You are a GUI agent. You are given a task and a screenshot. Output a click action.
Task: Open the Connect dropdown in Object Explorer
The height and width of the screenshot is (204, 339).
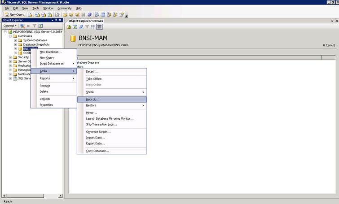click(x=10, y=26)
